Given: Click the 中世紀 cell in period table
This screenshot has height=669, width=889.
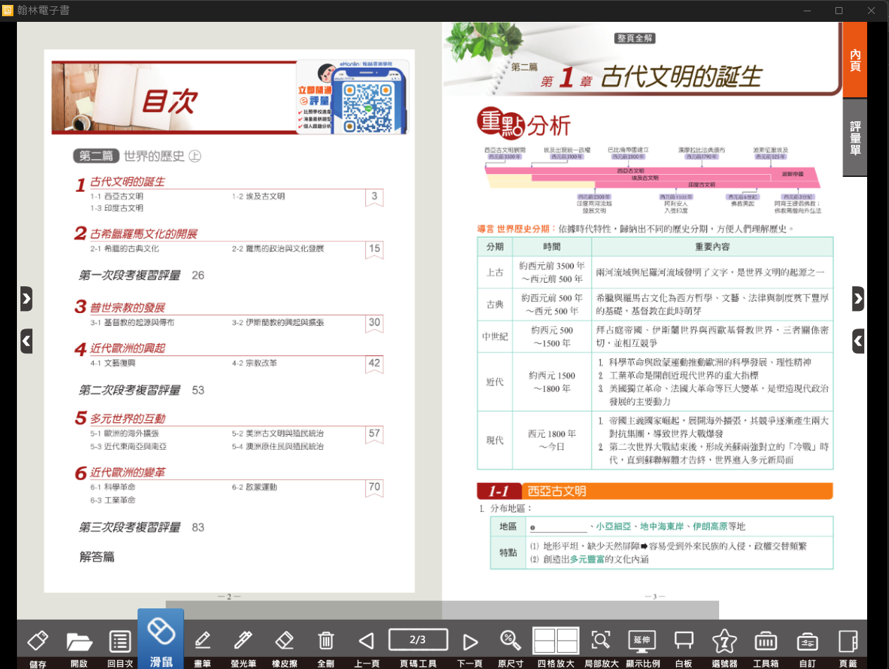Looking at the screenshot, I should pyautogui.click(x=495, y=337).
